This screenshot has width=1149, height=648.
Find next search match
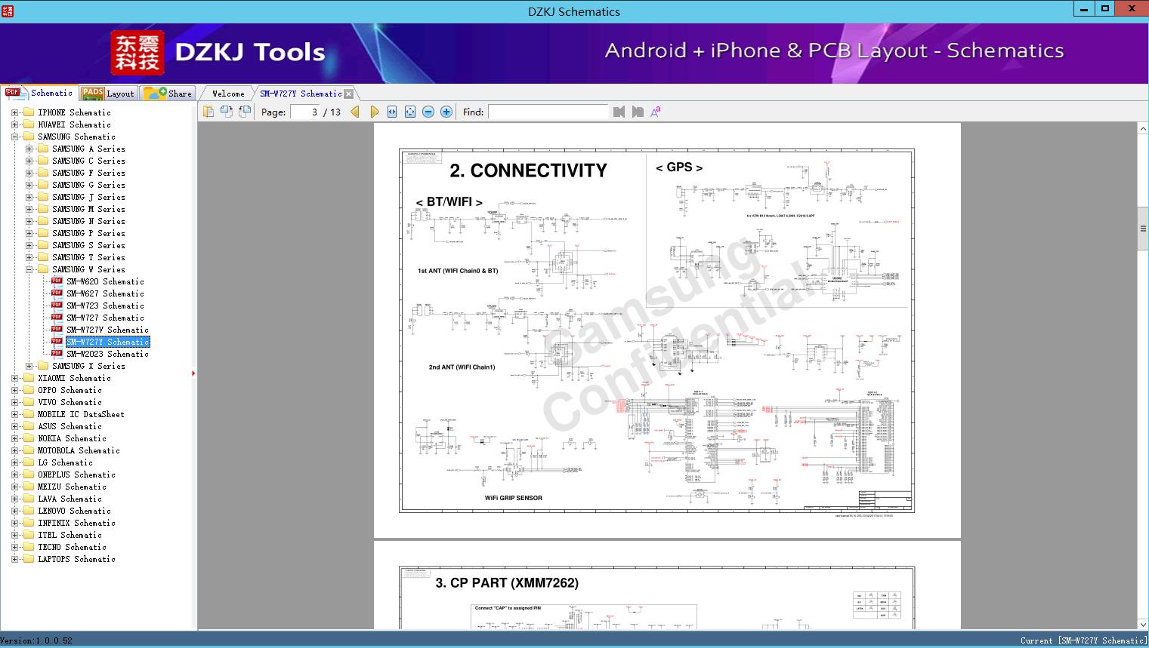(x=638, y=112)
